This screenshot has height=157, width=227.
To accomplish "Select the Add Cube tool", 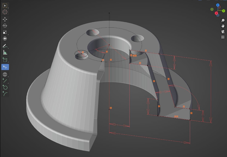I will (5, 60).
